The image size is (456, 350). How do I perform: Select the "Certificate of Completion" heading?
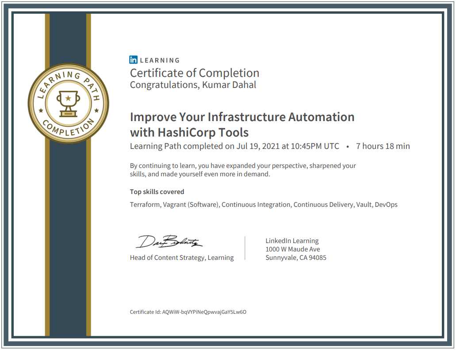click(x=194, y=73)
